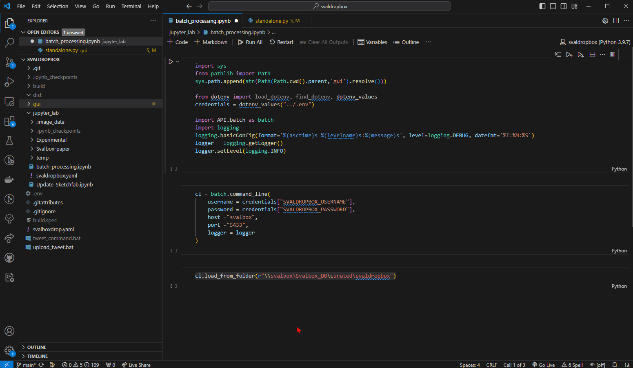Expand the Experimental folder
The width and height of the screenshot is (633, 368).
pyautogui.click(x=91, y=140)
